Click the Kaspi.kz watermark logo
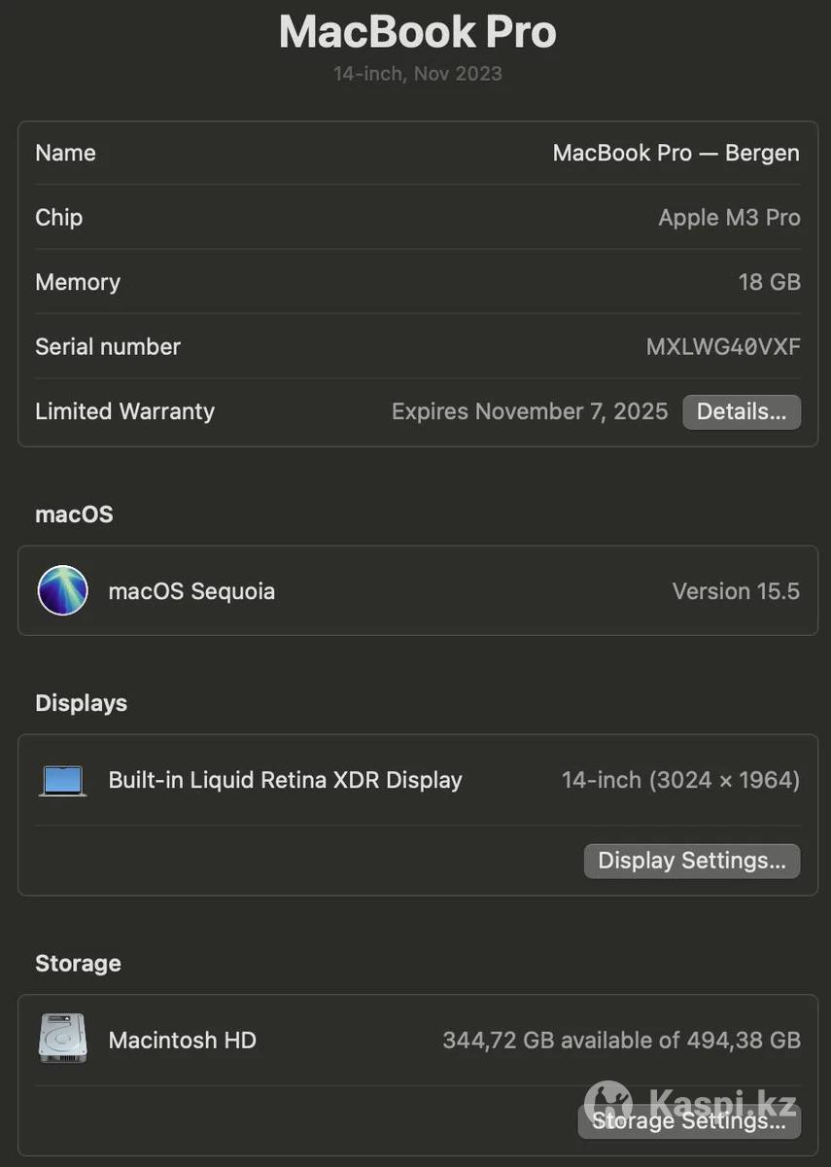The width and height of the screenshot is (831, 1167). [x=691, y=1103]
